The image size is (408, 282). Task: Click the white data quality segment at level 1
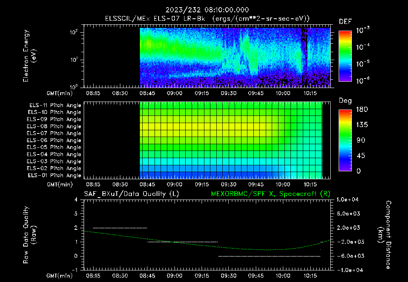tap(182, 242)
